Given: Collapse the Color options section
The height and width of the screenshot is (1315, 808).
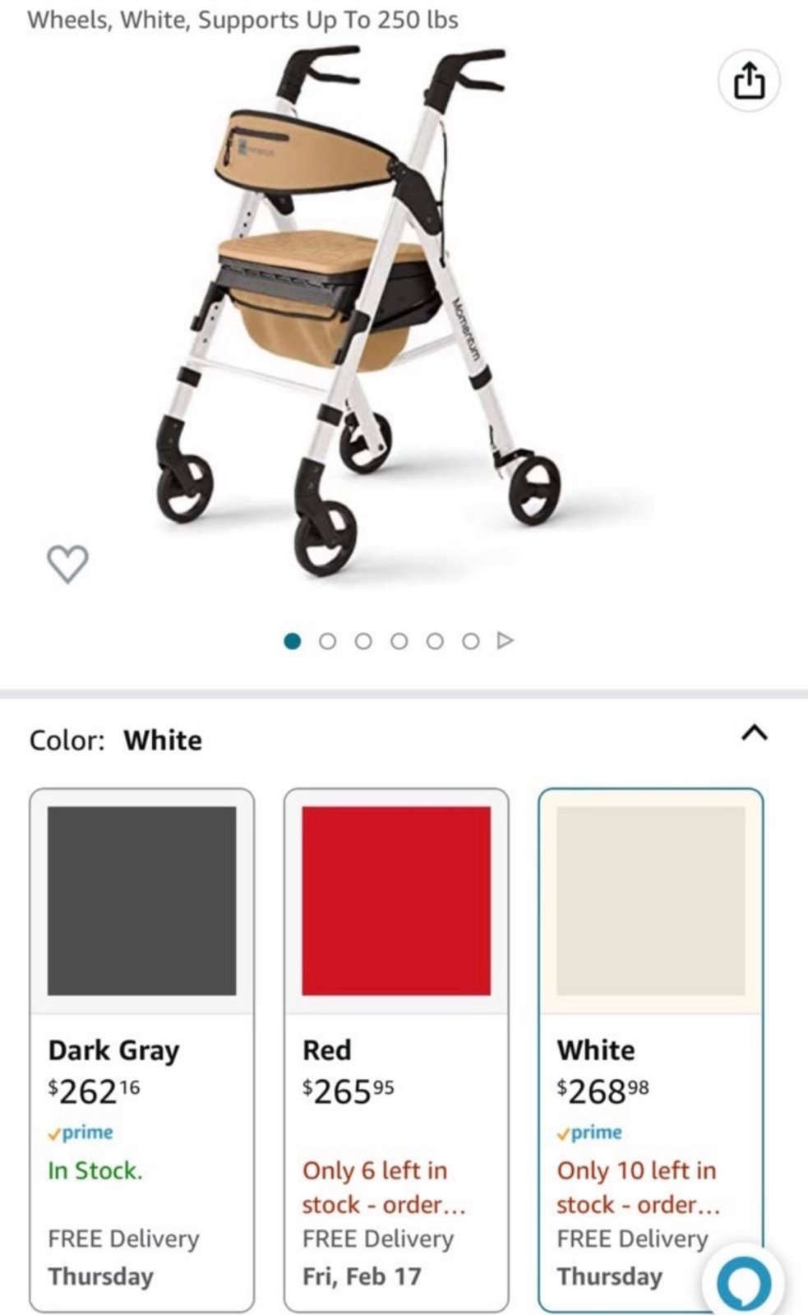Looking at the screenshot, I should [754, 732].
